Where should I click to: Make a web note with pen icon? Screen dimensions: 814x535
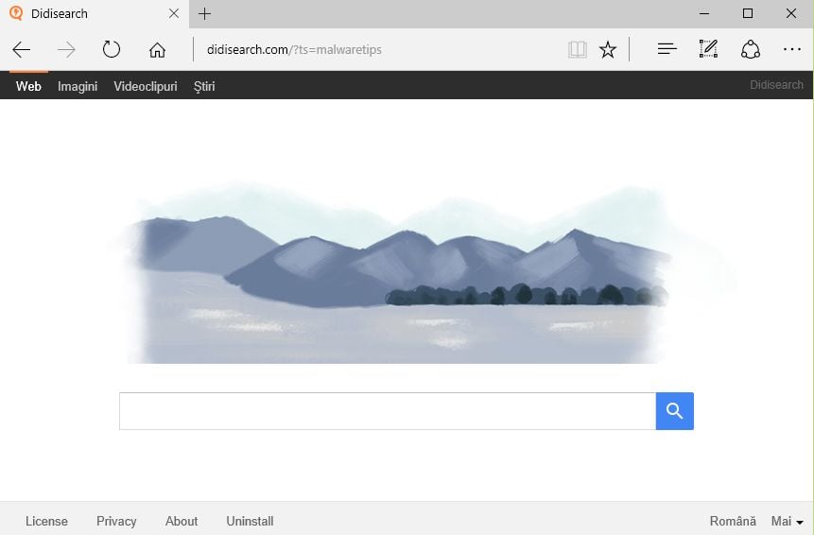709,49
